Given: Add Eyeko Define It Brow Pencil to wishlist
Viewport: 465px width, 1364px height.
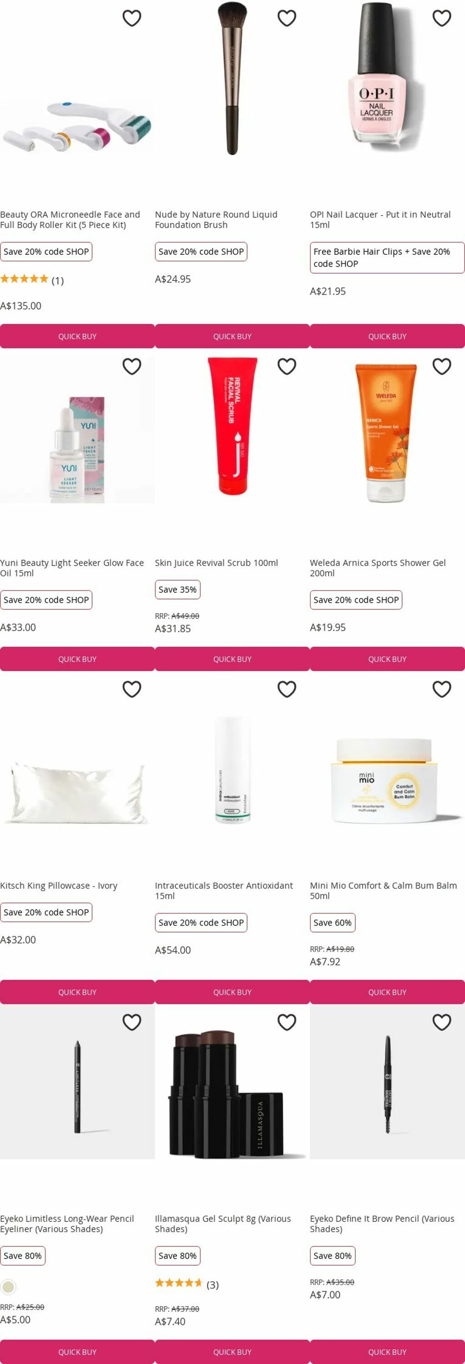Looking at the screenshot, I should 442,1022.
